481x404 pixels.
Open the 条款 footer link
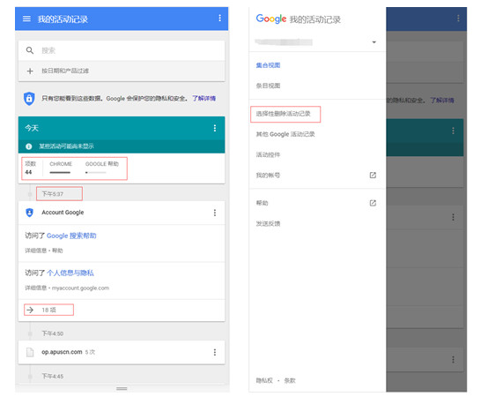tap(290, 380)
